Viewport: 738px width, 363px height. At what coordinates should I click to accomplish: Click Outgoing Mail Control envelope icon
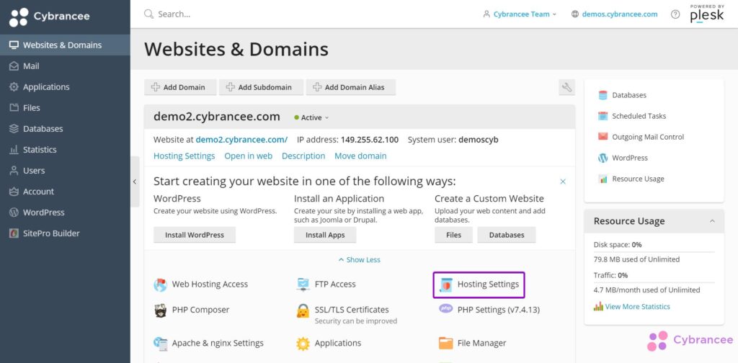coord(603,137)
